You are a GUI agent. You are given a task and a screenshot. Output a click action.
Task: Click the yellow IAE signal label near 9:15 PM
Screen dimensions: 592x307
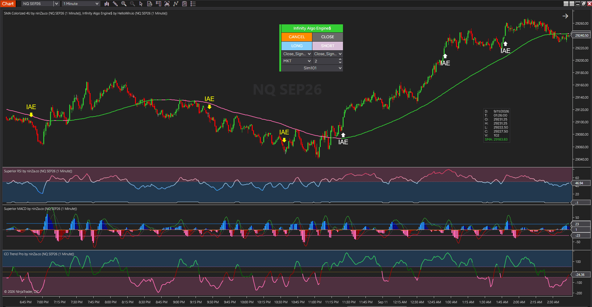[209, 99]
